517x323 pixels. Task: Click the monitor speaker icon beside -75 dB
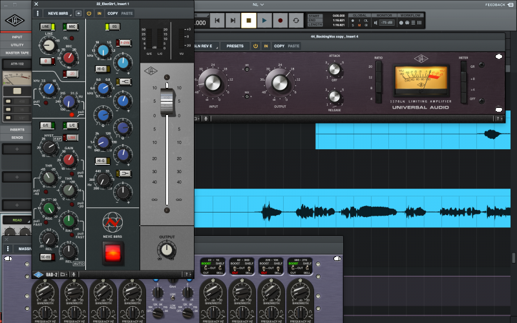coord(375,23)
